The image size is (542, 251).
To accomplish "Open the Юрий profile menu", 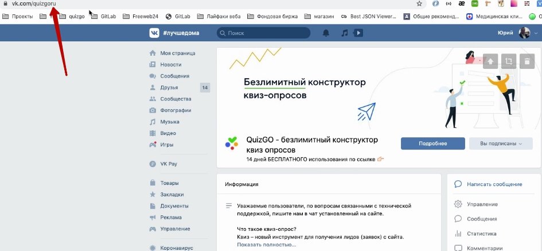I will 516,33.
